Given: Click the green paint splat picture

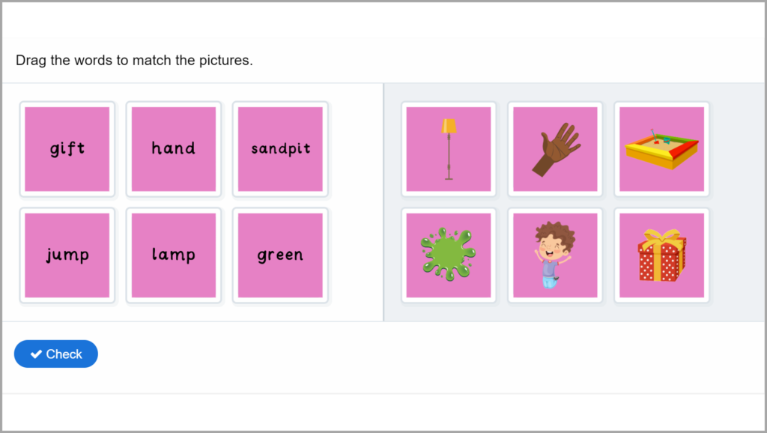Looking at the screenshot, I should 448,255.
